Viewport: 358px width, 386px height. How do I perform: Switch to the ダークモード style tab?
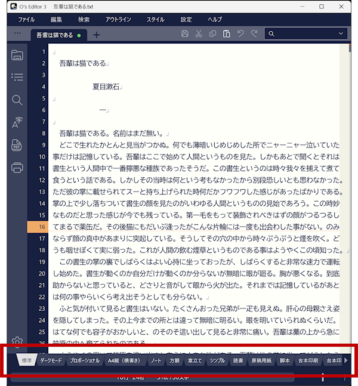click(51, 360)
